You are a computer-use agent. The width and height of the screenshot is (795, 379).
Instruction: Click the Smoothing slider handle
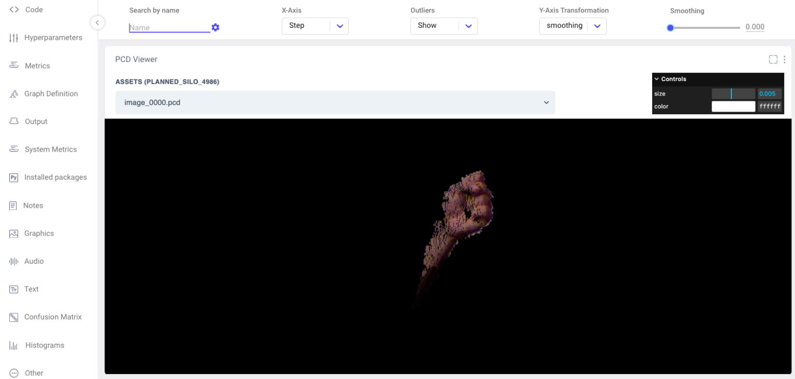coord(670,27)
